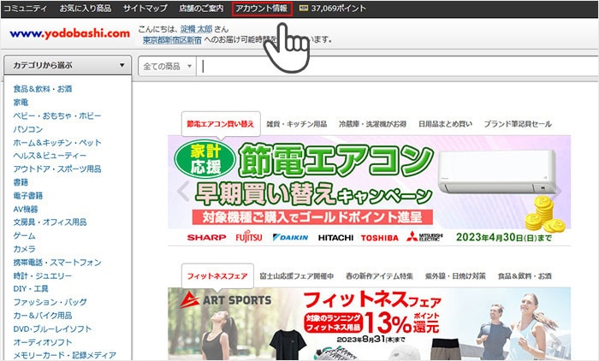The image size is (599, 361).
Task: Select category ファッション・バッグ
Action: [50, 302]
